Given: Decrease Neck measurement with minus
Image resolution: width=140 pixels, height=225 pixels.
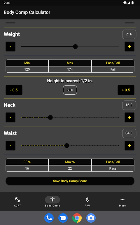Looking at the screenshot, I should click(10, 117).
